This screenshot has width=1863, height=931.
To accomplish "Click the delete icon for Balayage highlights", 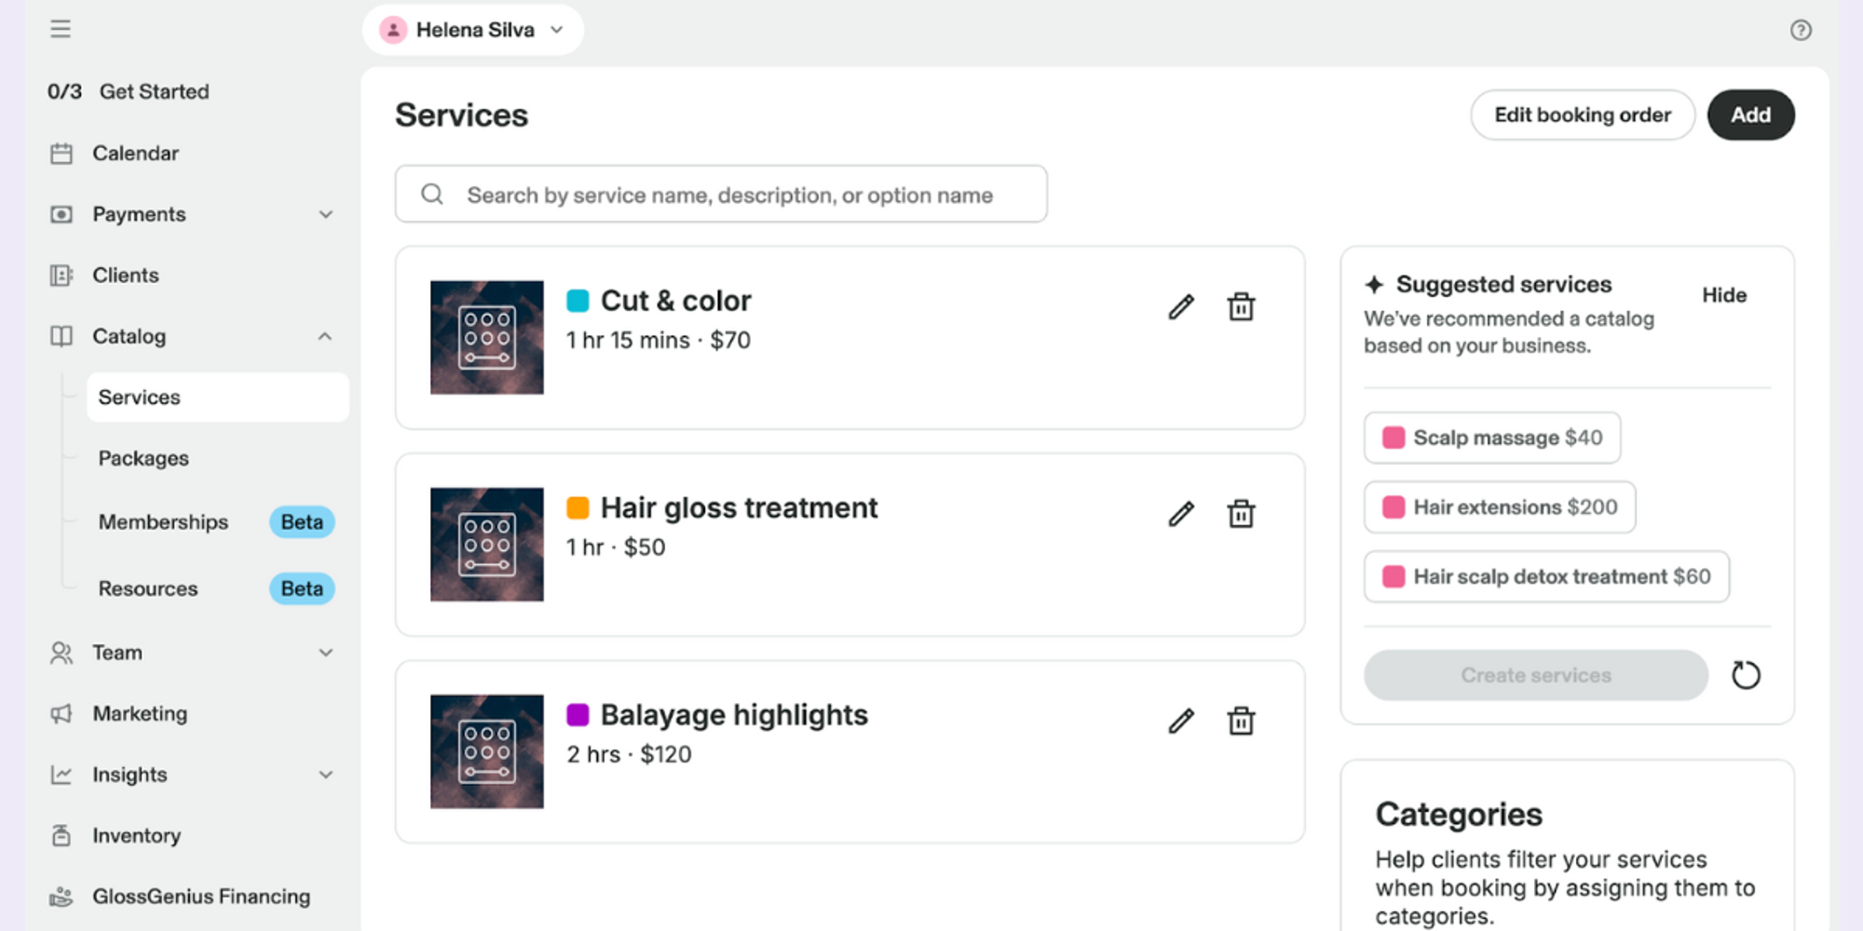I will 1240,721.
